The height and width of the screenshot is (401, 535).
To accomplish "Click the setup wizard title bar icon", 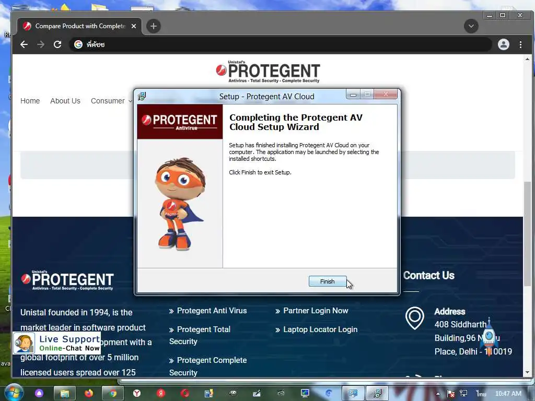I will coord(142,97).
